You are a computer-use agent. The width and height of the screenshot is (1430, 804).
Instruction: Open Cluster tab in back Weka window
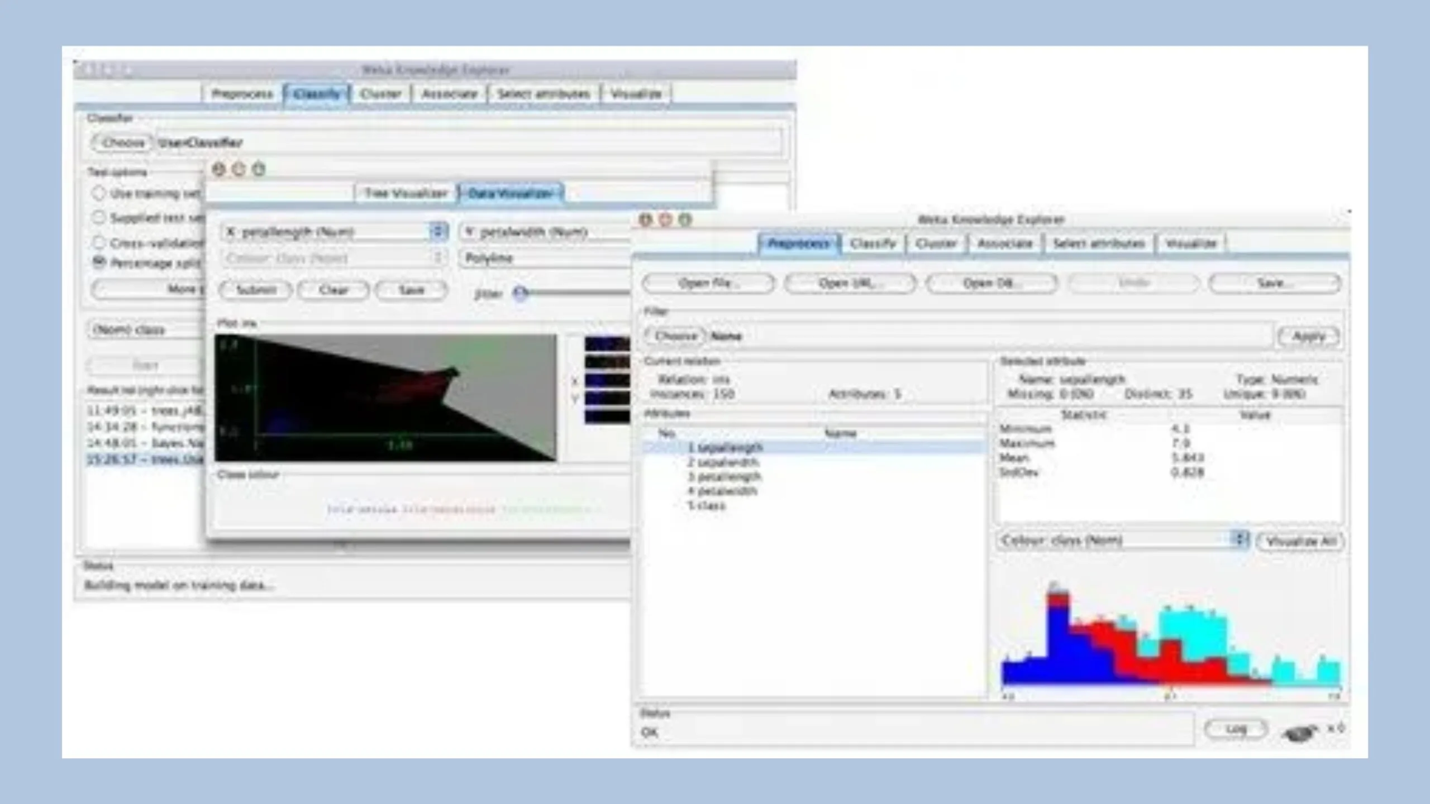380,94
